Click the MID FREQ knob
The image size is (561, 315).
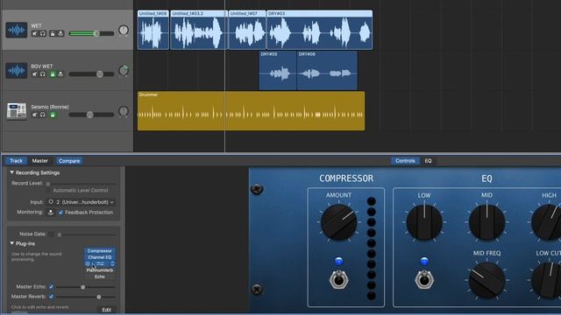[x=487, y=280]
